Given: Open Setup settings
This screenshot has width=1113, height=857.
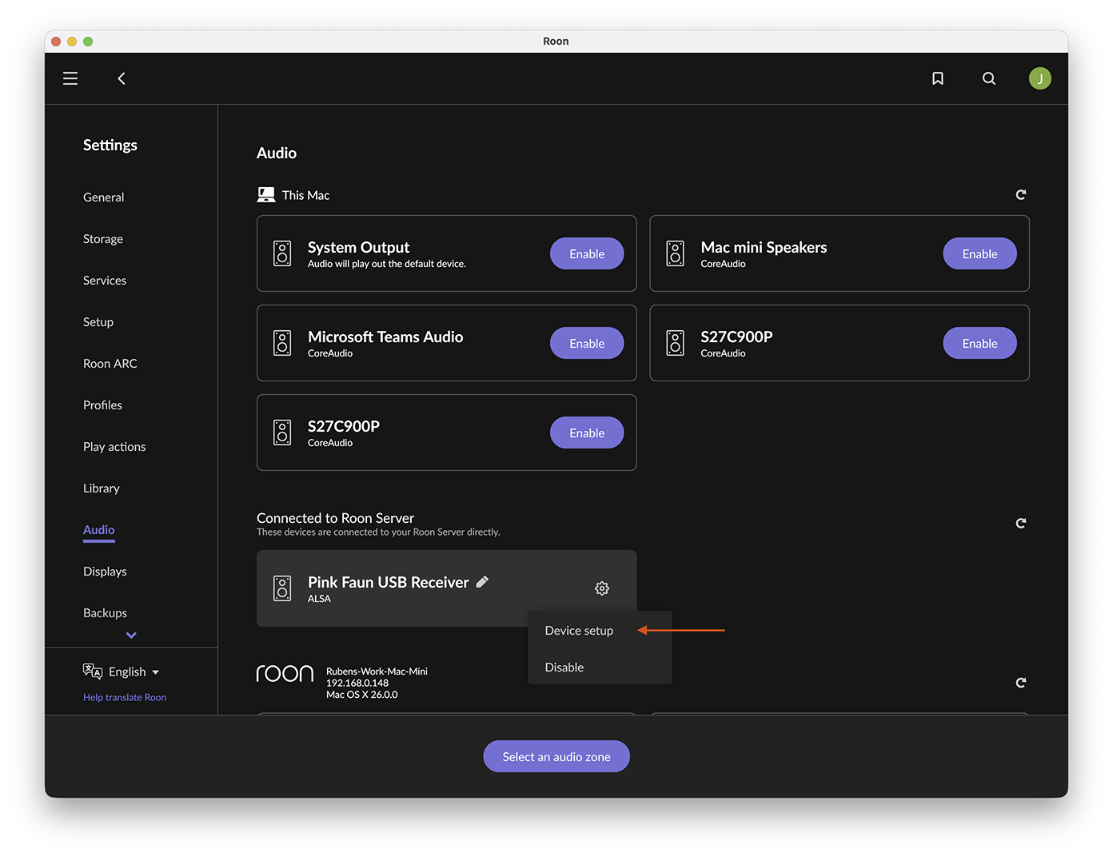Looking at the screenshot, I should tap(98, 322).
